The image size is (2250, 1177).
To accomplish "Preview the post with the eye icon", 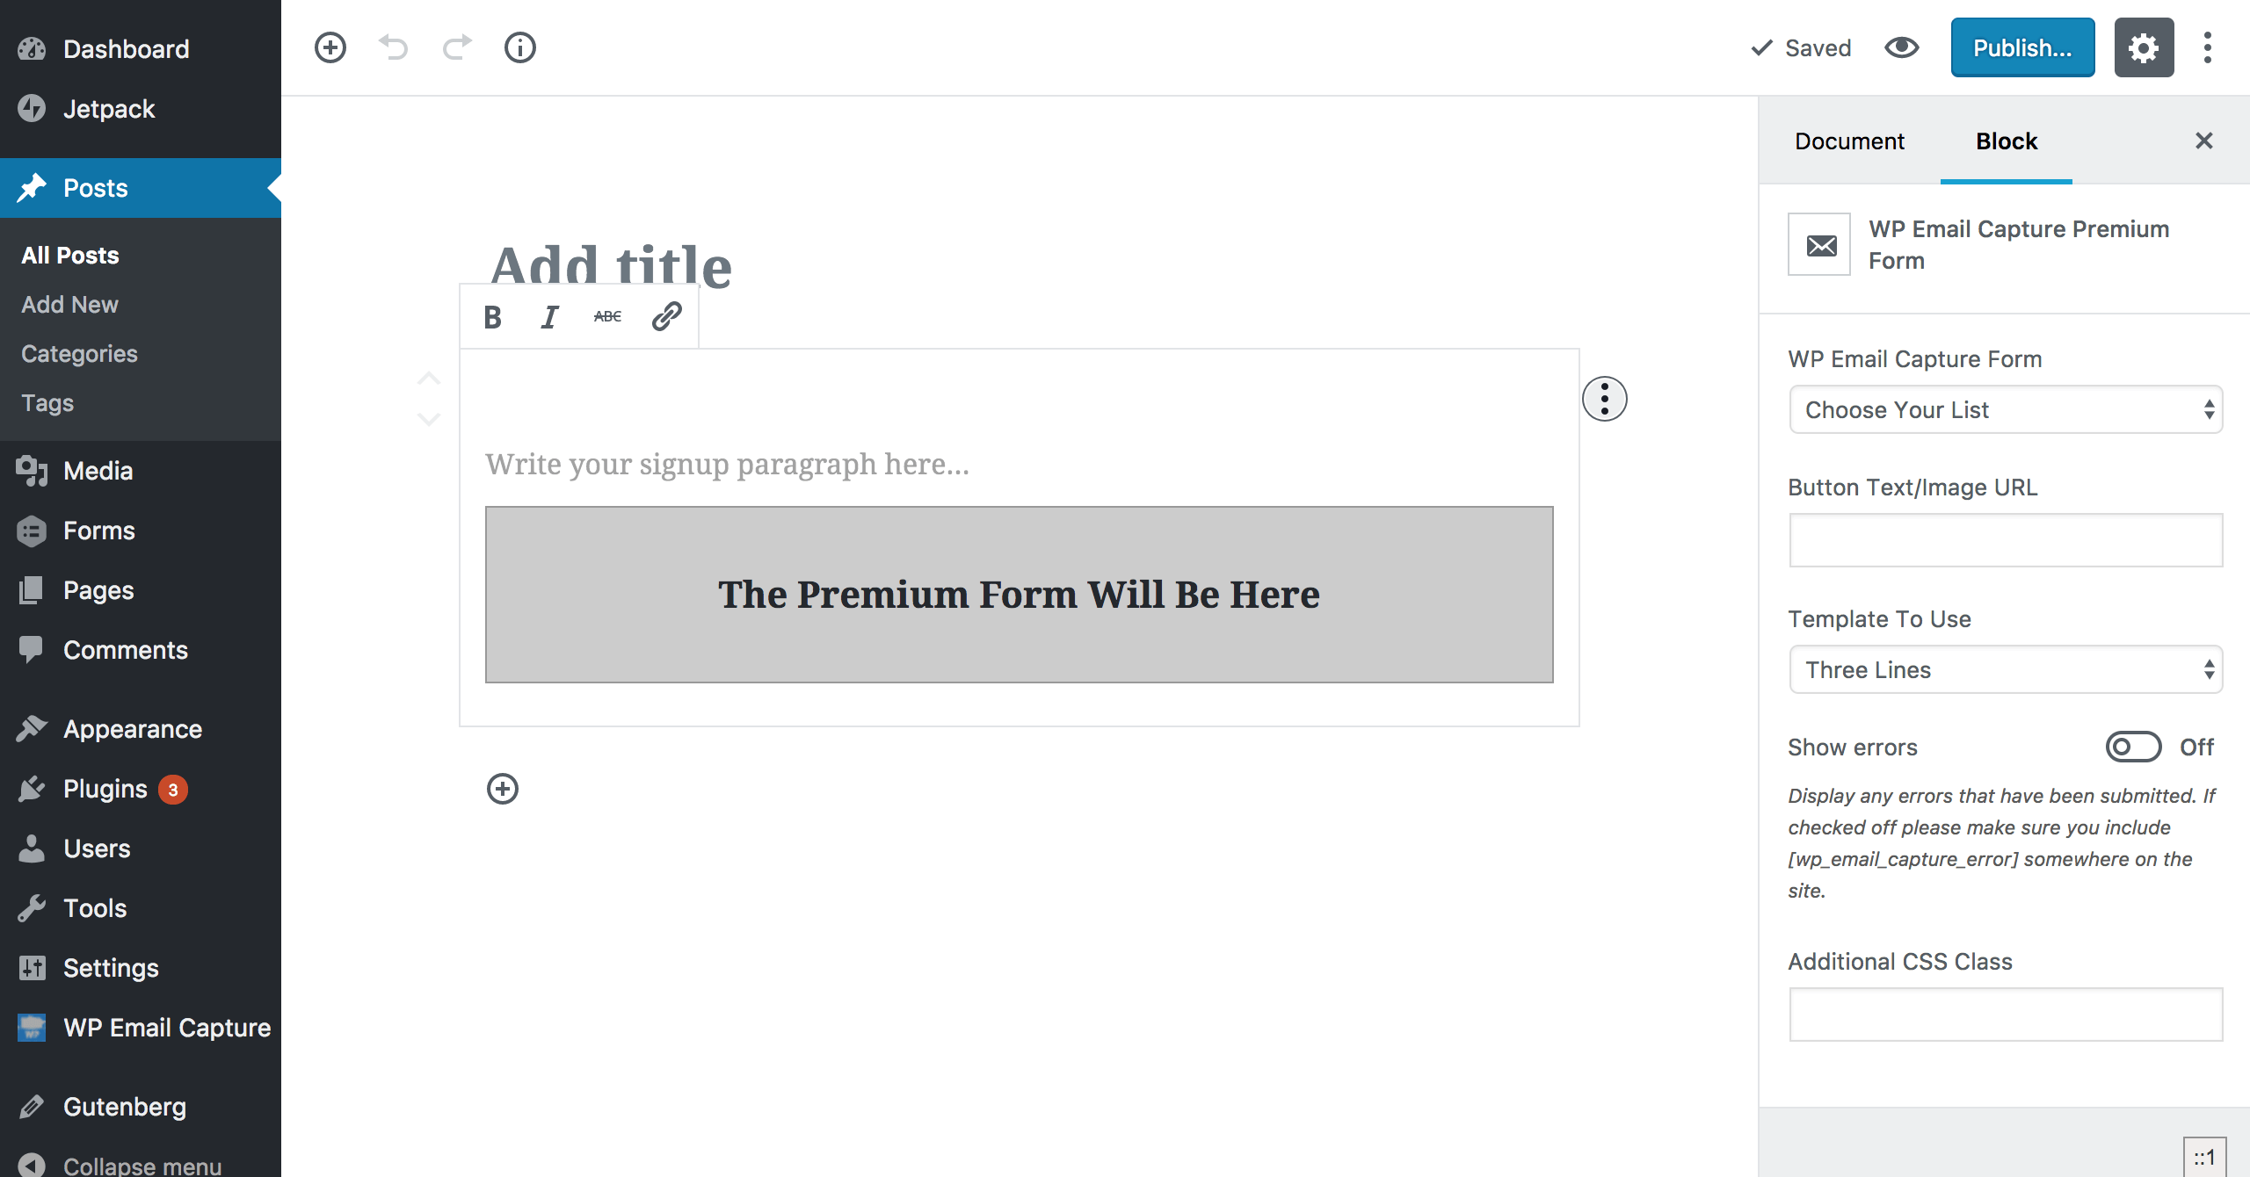I will coord(1902,47).
